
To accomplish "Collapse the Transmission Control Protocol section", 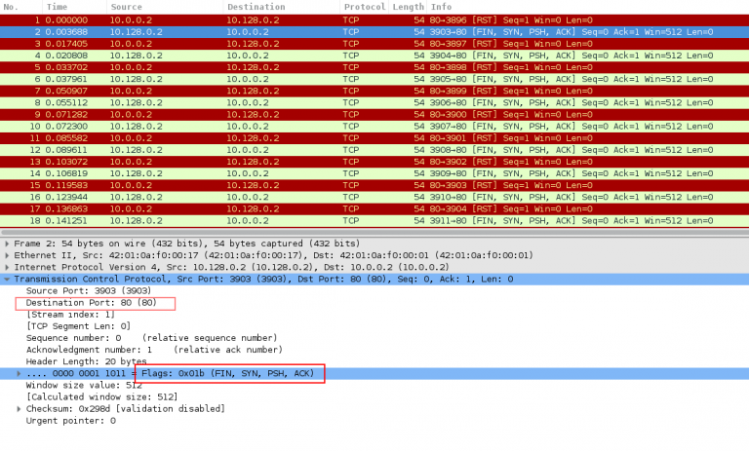I will 8,279.
